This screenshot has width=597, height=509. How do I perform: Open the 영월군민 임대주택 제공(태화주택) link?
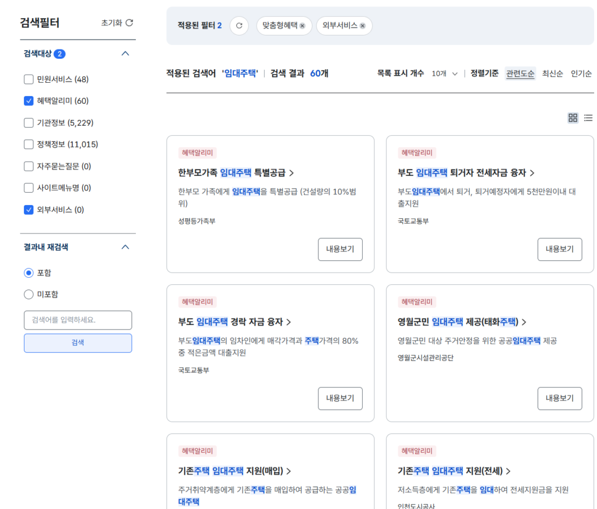tap(461, 322)
